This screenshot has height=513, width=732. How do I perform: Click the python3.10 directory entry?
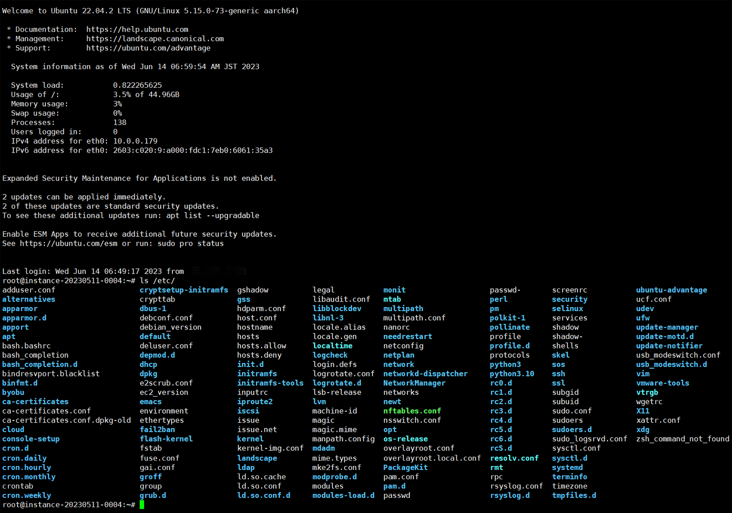(512, 374)
